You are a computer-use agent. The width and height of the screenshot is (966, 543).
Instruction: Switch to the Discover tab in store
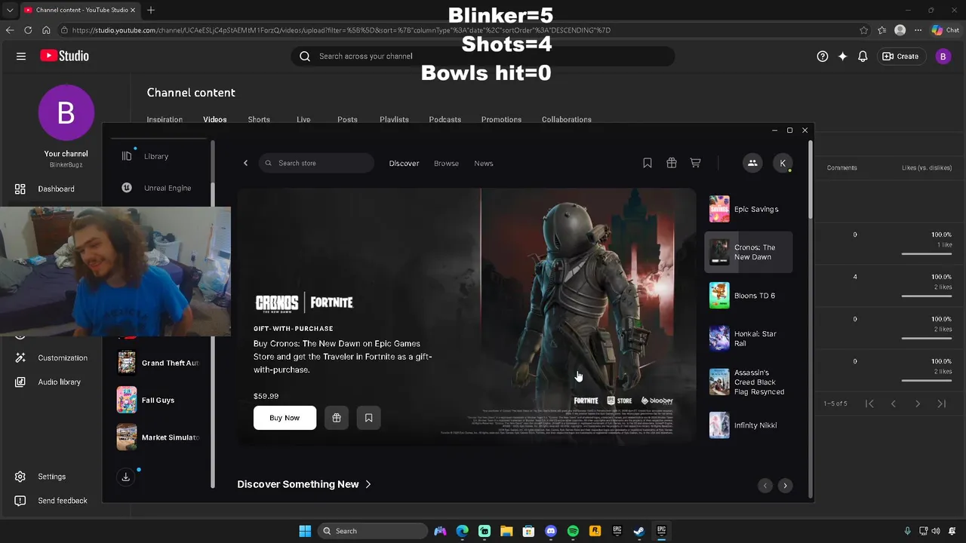(x=404, y=163)
